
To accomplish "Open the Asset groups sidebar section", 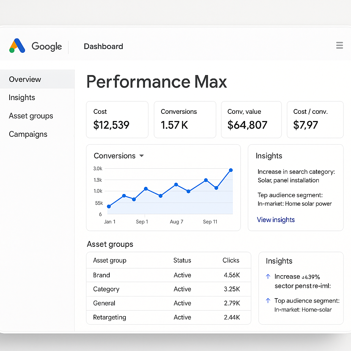I will 31,116.
